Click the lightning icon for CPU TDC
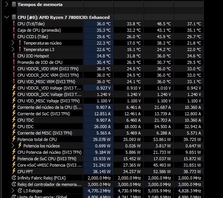The image size is (223, 198). [x=14, y=120]
